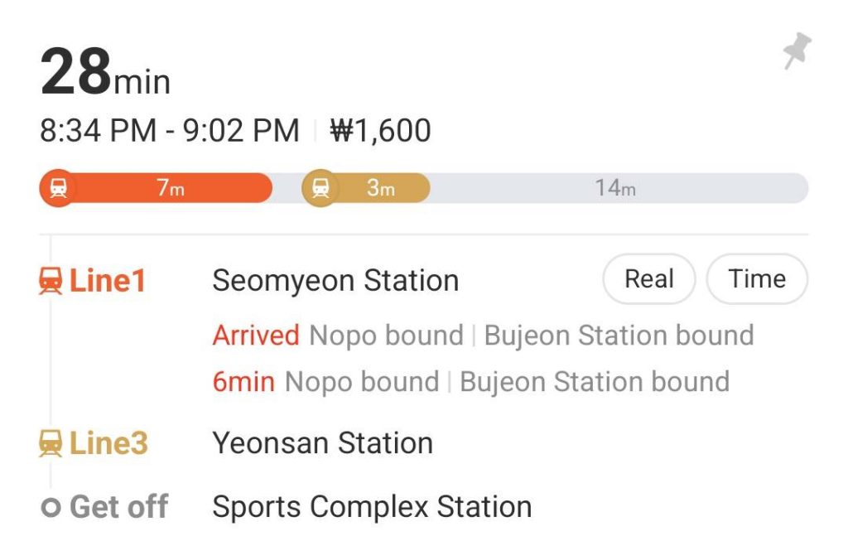Pin this route with the pushpin icon
This screenshot has height=546, width=848.
point(797,51)
